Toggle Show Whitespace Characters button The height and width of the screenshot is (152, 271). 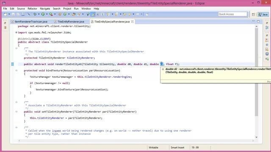pos(102,14)
